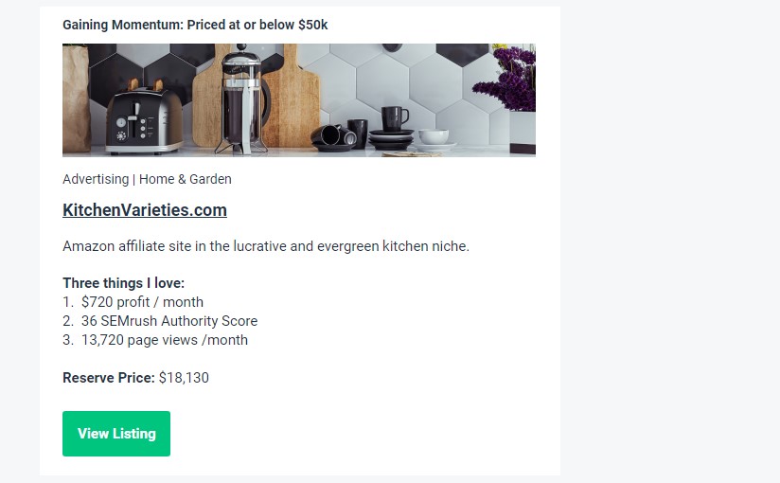Click the $18,130 reserve price value
This screenshot has height=483, width=780.
tap(184, 378)
